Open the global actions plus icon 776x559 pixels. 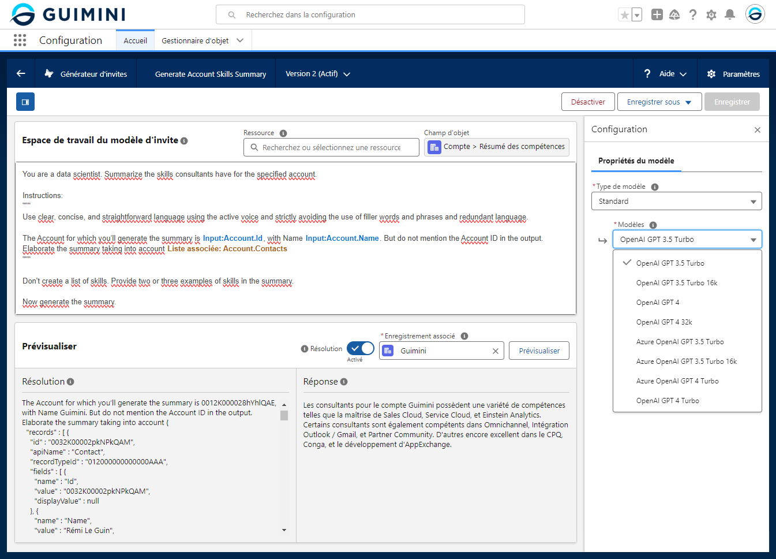point(657,14)
